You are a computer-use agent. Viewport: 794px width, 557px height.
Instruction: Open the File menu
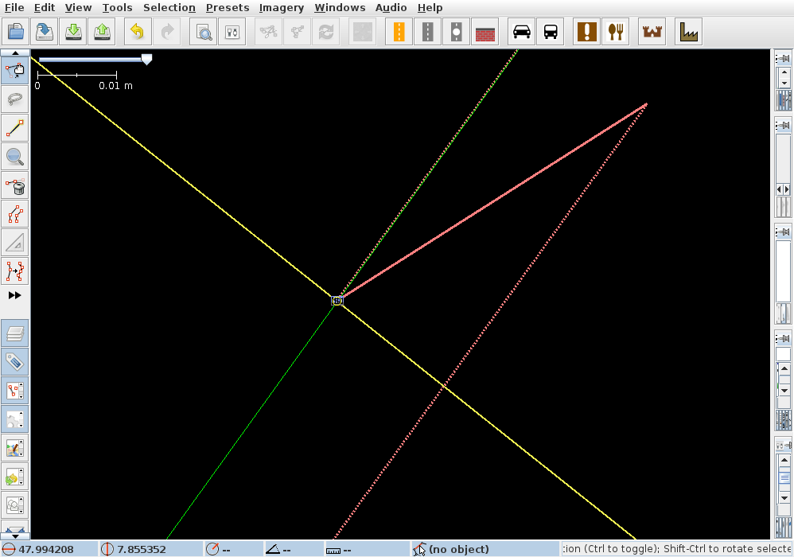tap(14, 8)
